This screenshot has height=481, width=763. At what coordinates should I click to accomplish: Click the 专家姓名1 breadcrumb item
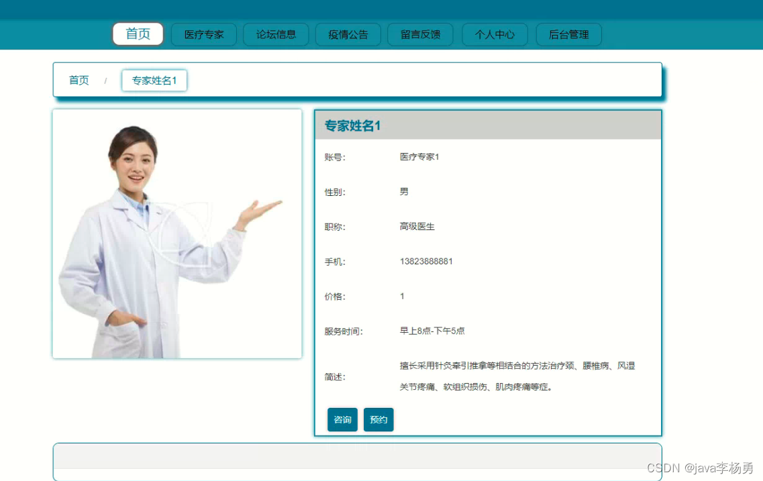pyautogui.click(x=154, y=81)
